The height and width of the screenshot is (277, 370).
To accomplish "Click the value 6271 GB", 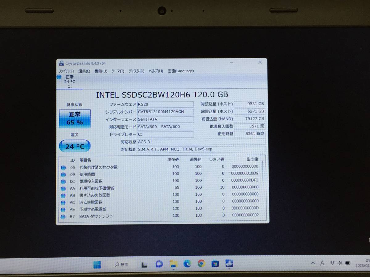I will (250, 111).
